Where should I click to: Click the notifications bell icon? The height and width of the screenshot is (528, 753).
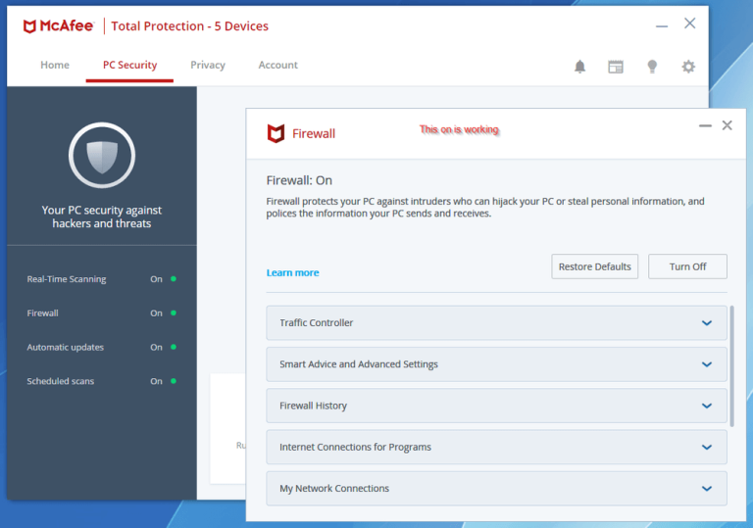(579, 67)
